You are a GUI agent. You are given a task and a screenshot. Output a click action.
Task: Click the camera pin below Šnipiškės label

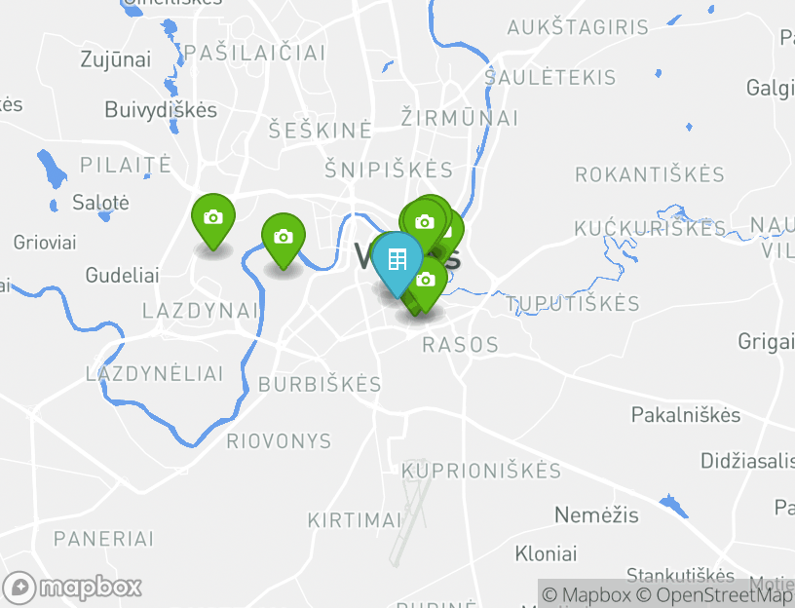(425, 223)
